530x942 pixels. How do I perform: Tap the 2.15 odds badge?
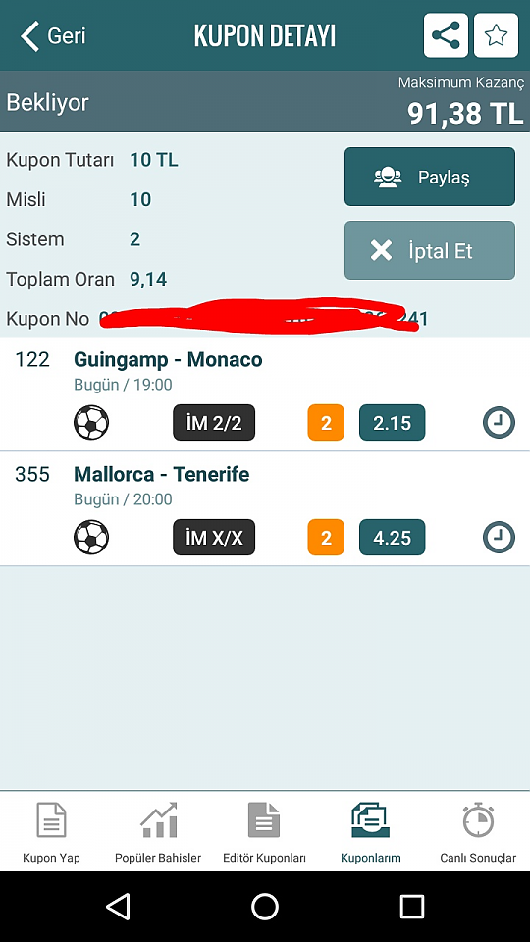coord(392,423)
